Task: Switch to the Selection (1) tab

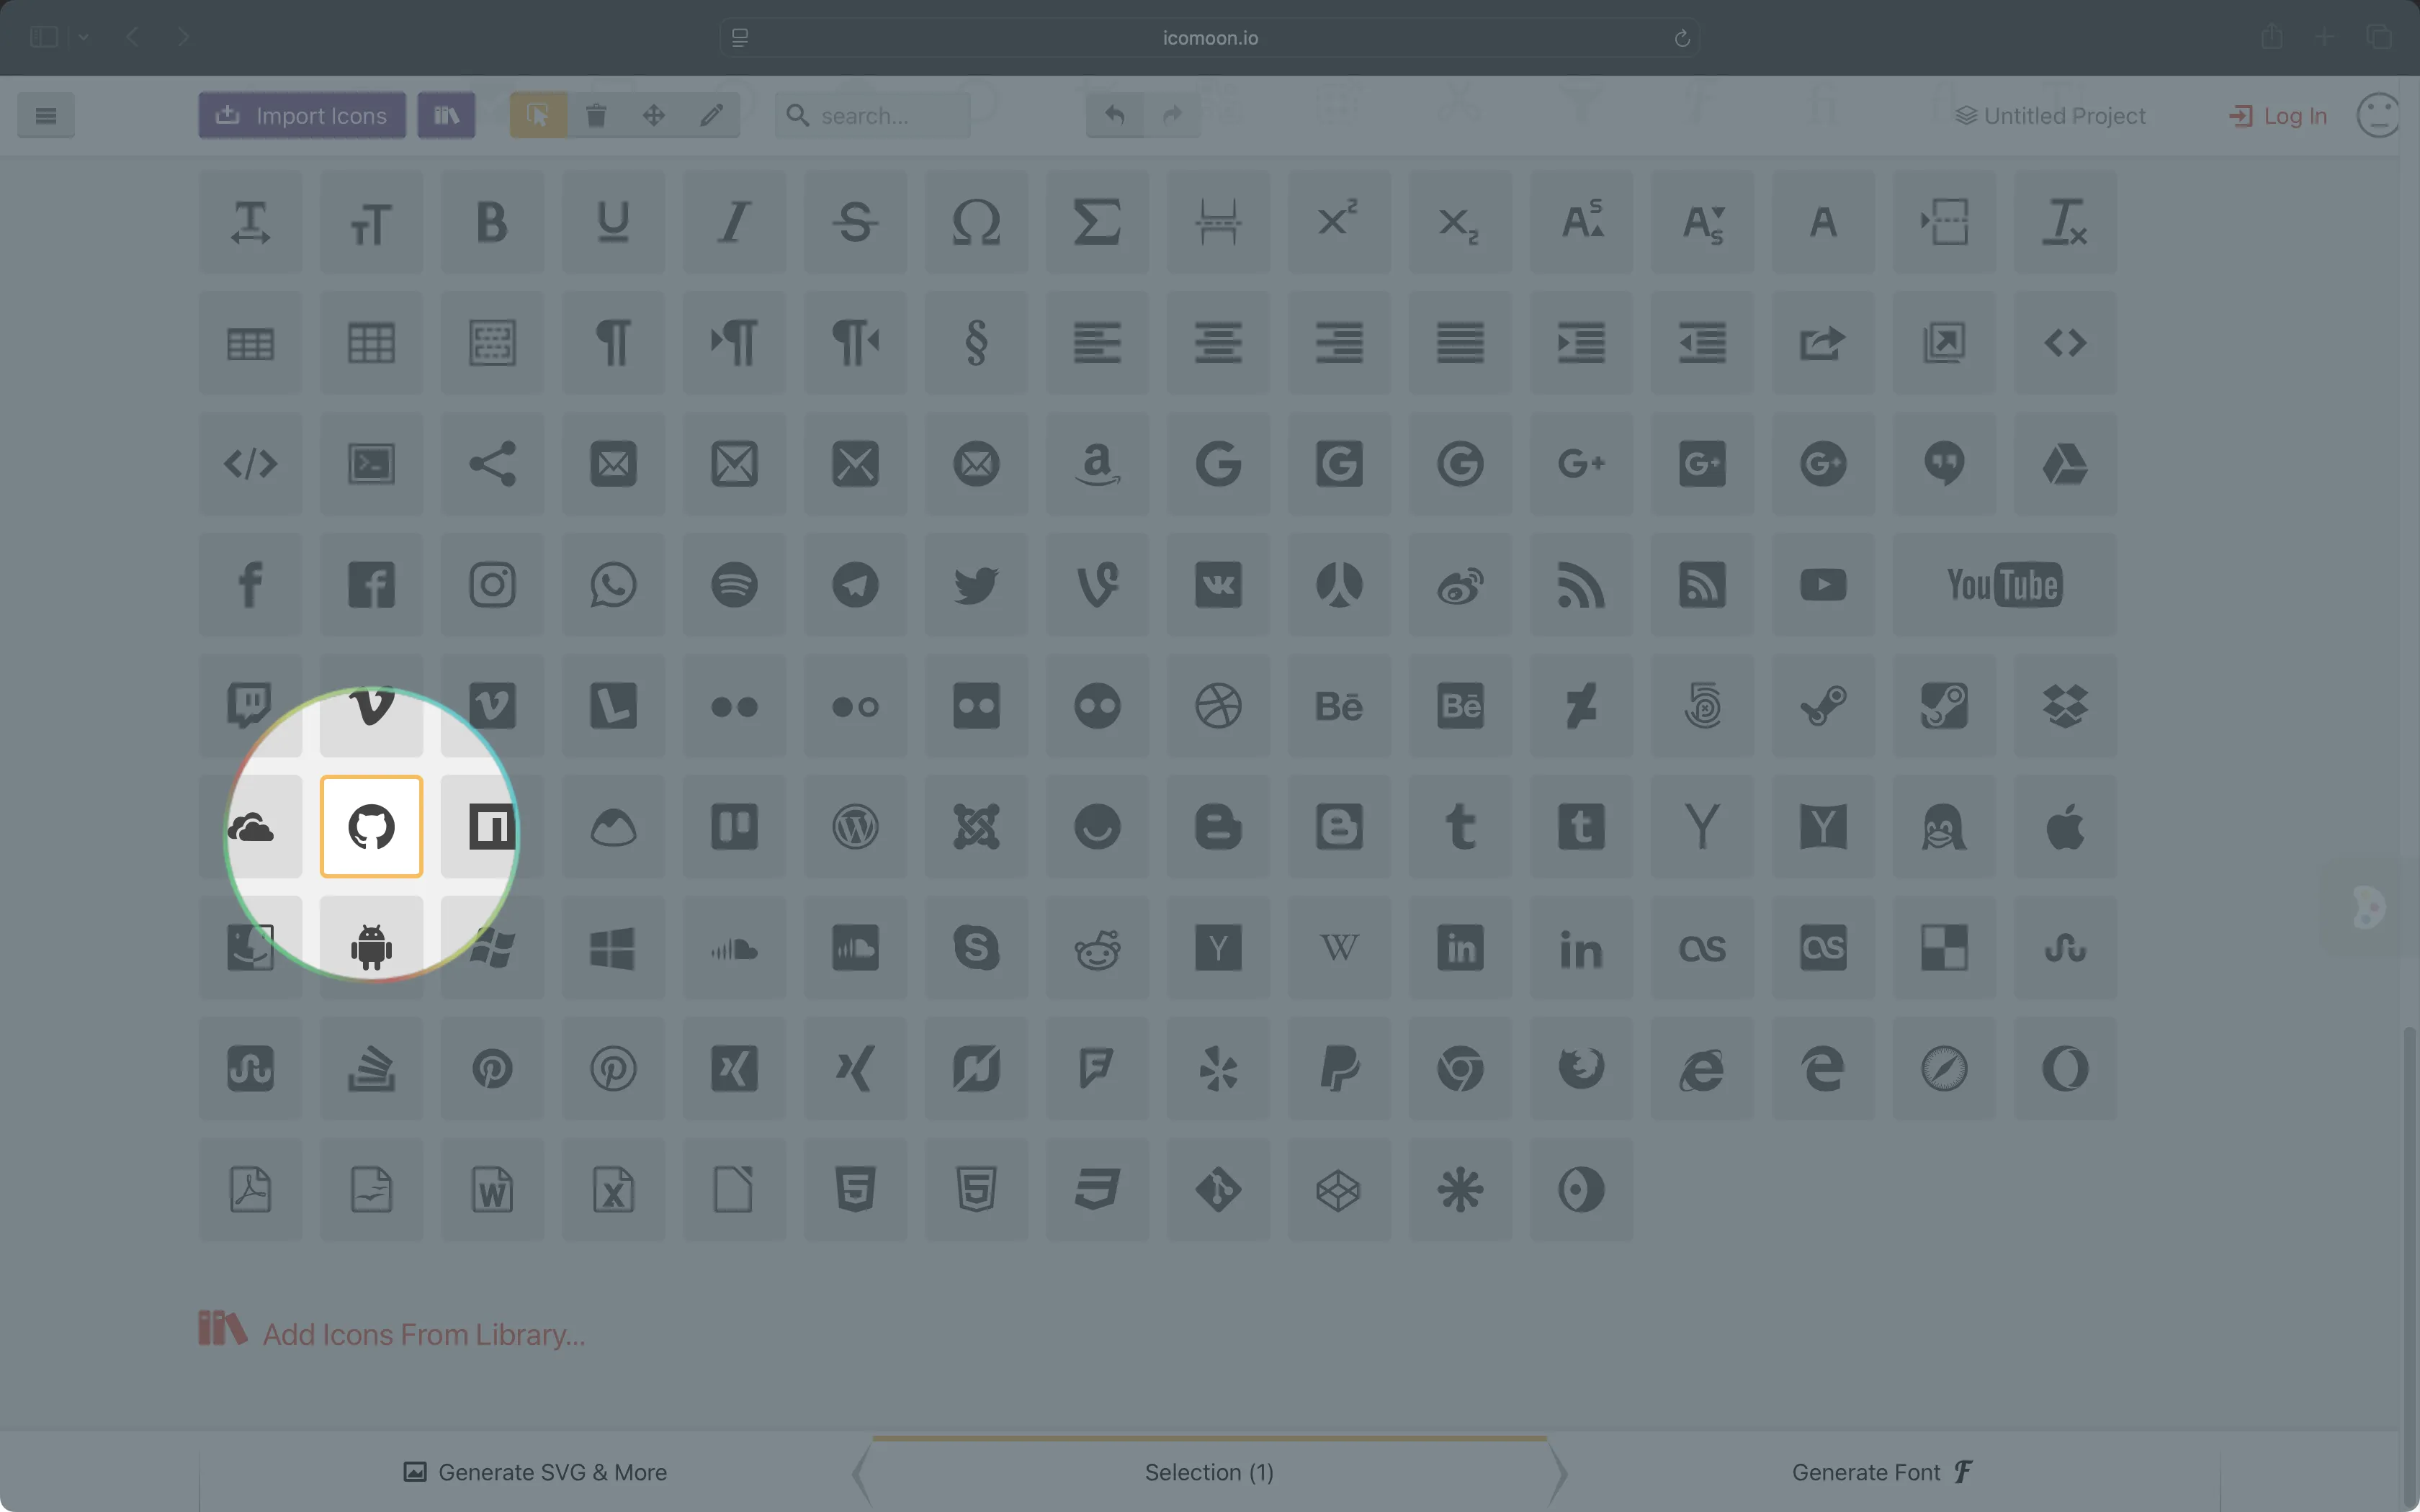Action: pos(1208,1472)
